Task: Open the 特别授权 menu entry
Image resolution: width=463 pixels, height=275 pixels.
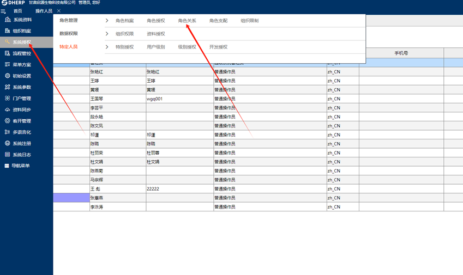Action: (124, 47)
